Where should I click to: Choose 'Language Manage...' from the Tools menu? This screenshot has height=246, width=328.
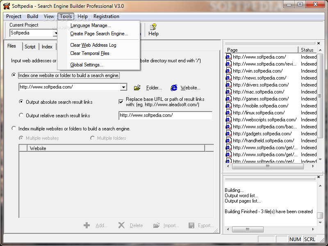coord(91,25)
